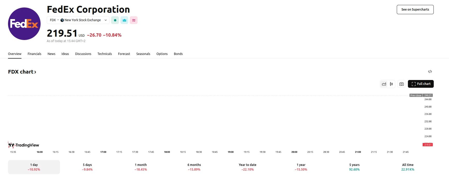
Task: Open the Full chart button
Action: (421, 84)
